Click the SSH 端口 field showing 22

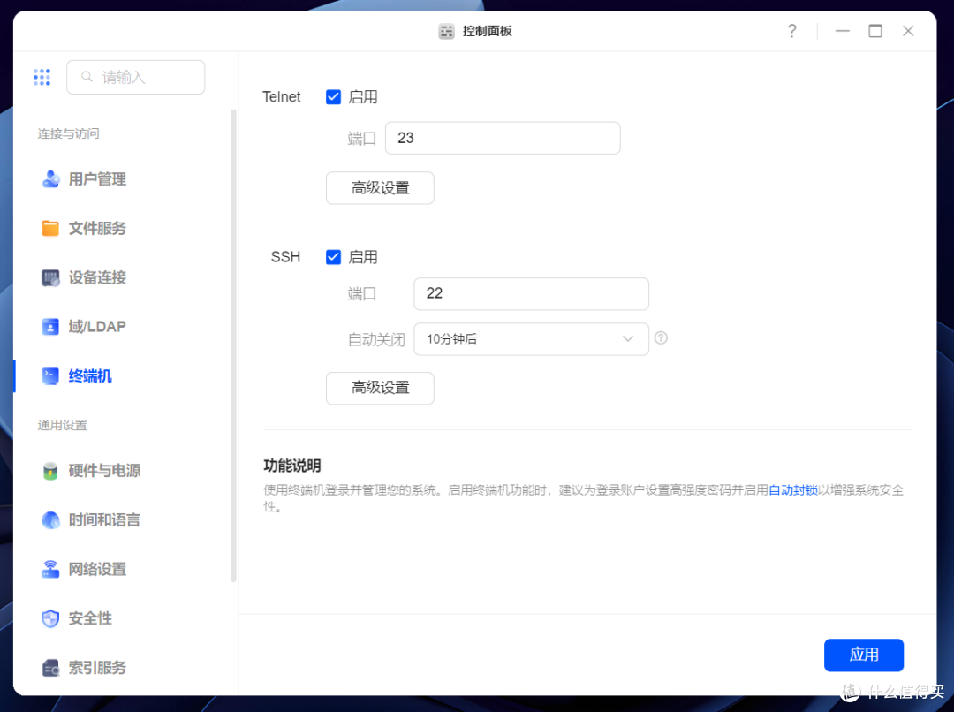click(x=531, y=293)
